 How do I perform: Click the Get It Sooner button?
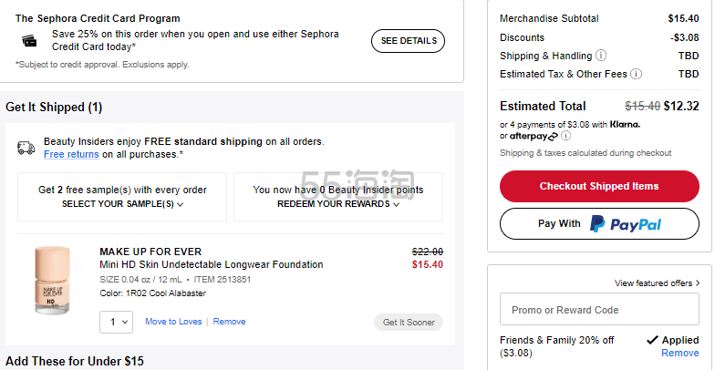pyautogui.click(x=408, y=322)
